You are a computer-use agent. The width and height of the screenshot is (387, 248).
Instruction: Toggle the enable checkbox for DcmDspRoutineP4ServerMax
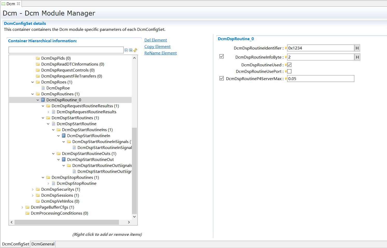tap(222, 78)
